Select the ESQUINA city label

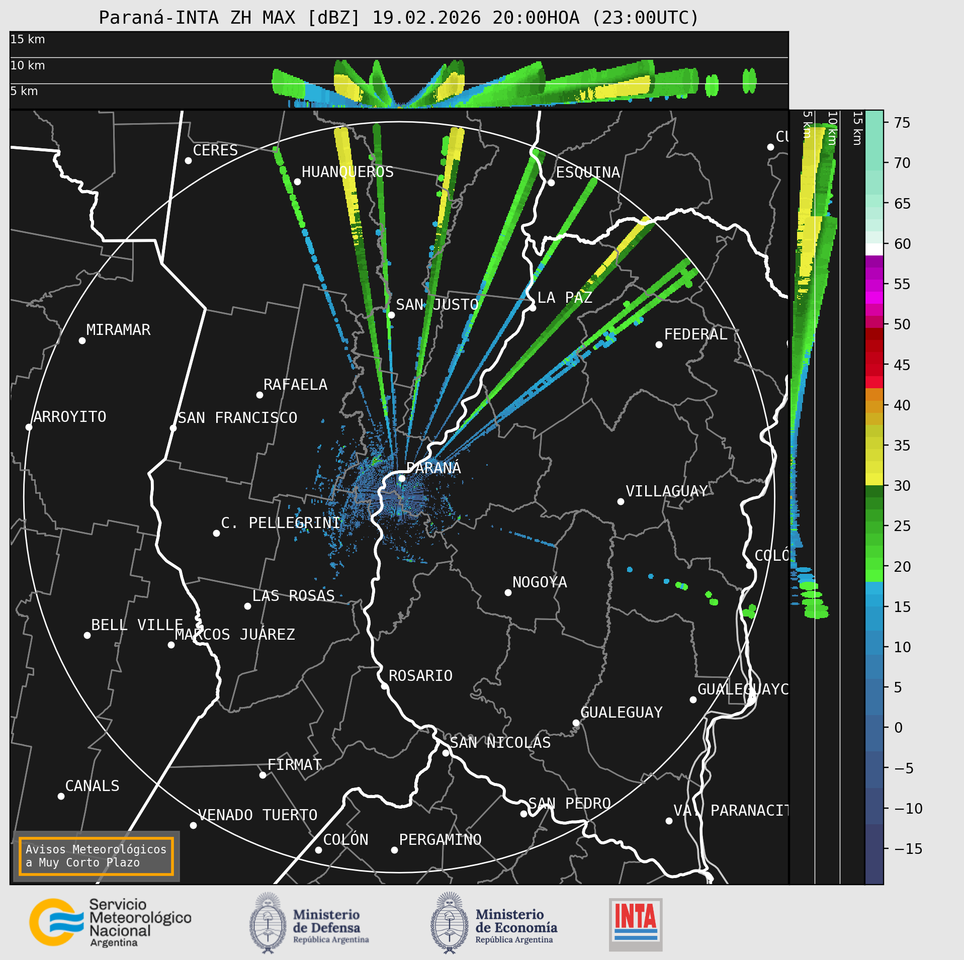(588, 172)
